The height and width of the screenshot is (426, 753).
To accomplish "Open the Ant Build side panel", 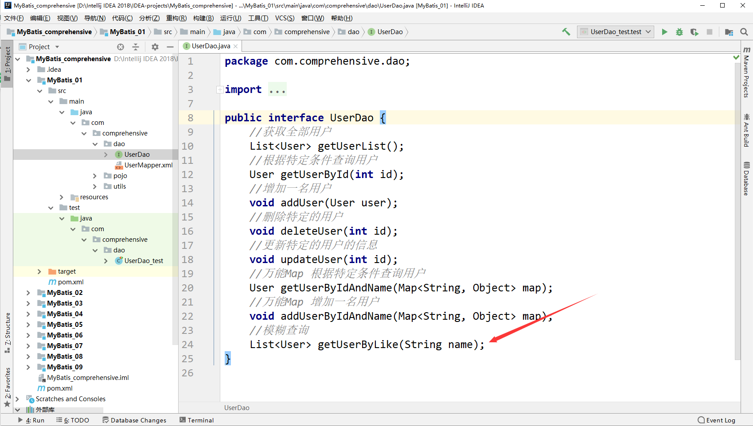I will coord(747,130).
